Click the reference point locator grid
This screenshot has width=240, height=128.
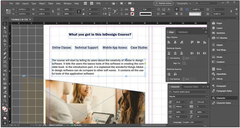[8, 12]
